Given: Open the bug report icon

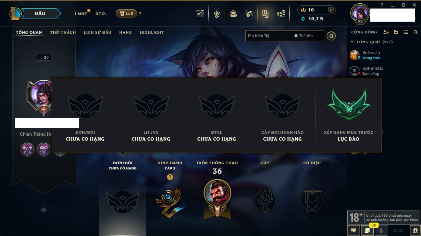Looking at the screenshot, I should (x=415, y=230).
